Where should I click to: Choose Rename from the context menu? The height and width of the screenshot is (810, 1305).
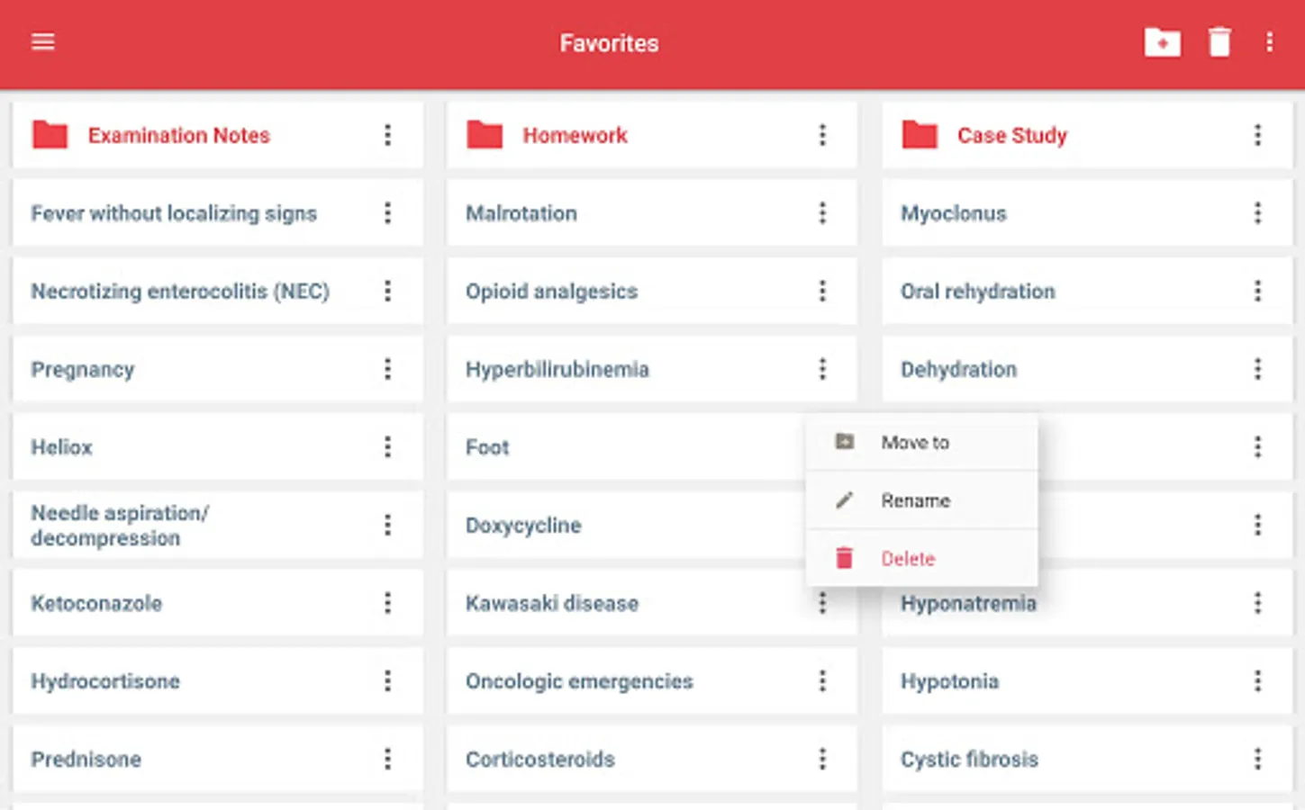coord(915,500)
